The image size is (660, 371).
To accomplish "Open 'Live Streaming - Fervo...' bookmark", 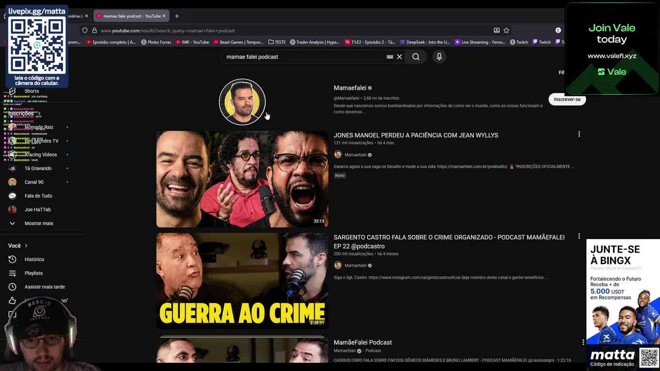I will pos(480,42).
